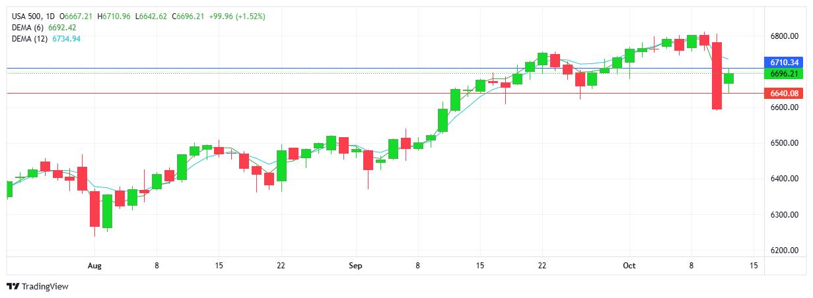The width and height of the screenshot is (813, 298).
Task: Click the Aug label on the time axis
Action: click(94, 266)
